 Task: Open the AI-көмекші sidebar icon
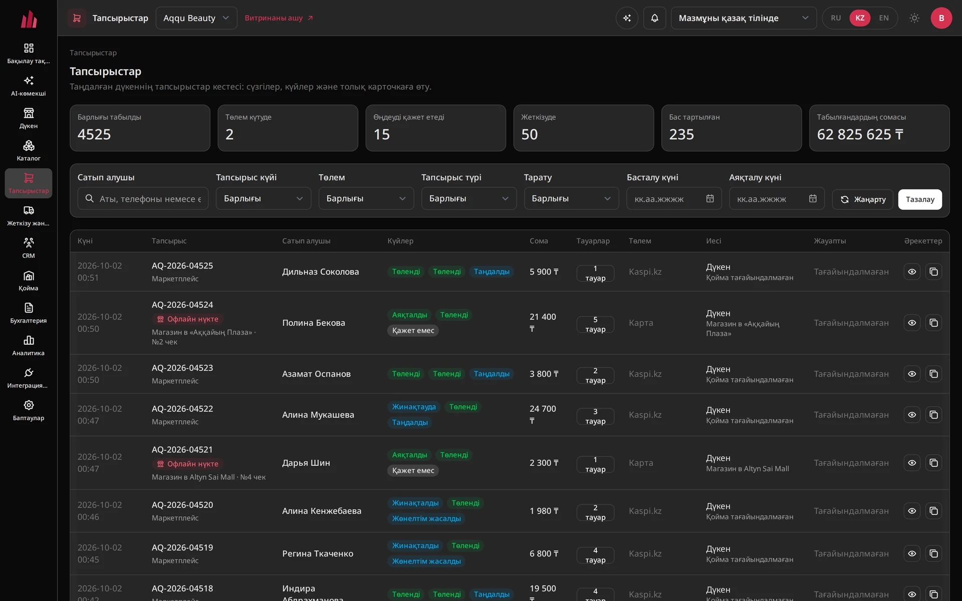point(29,86)
